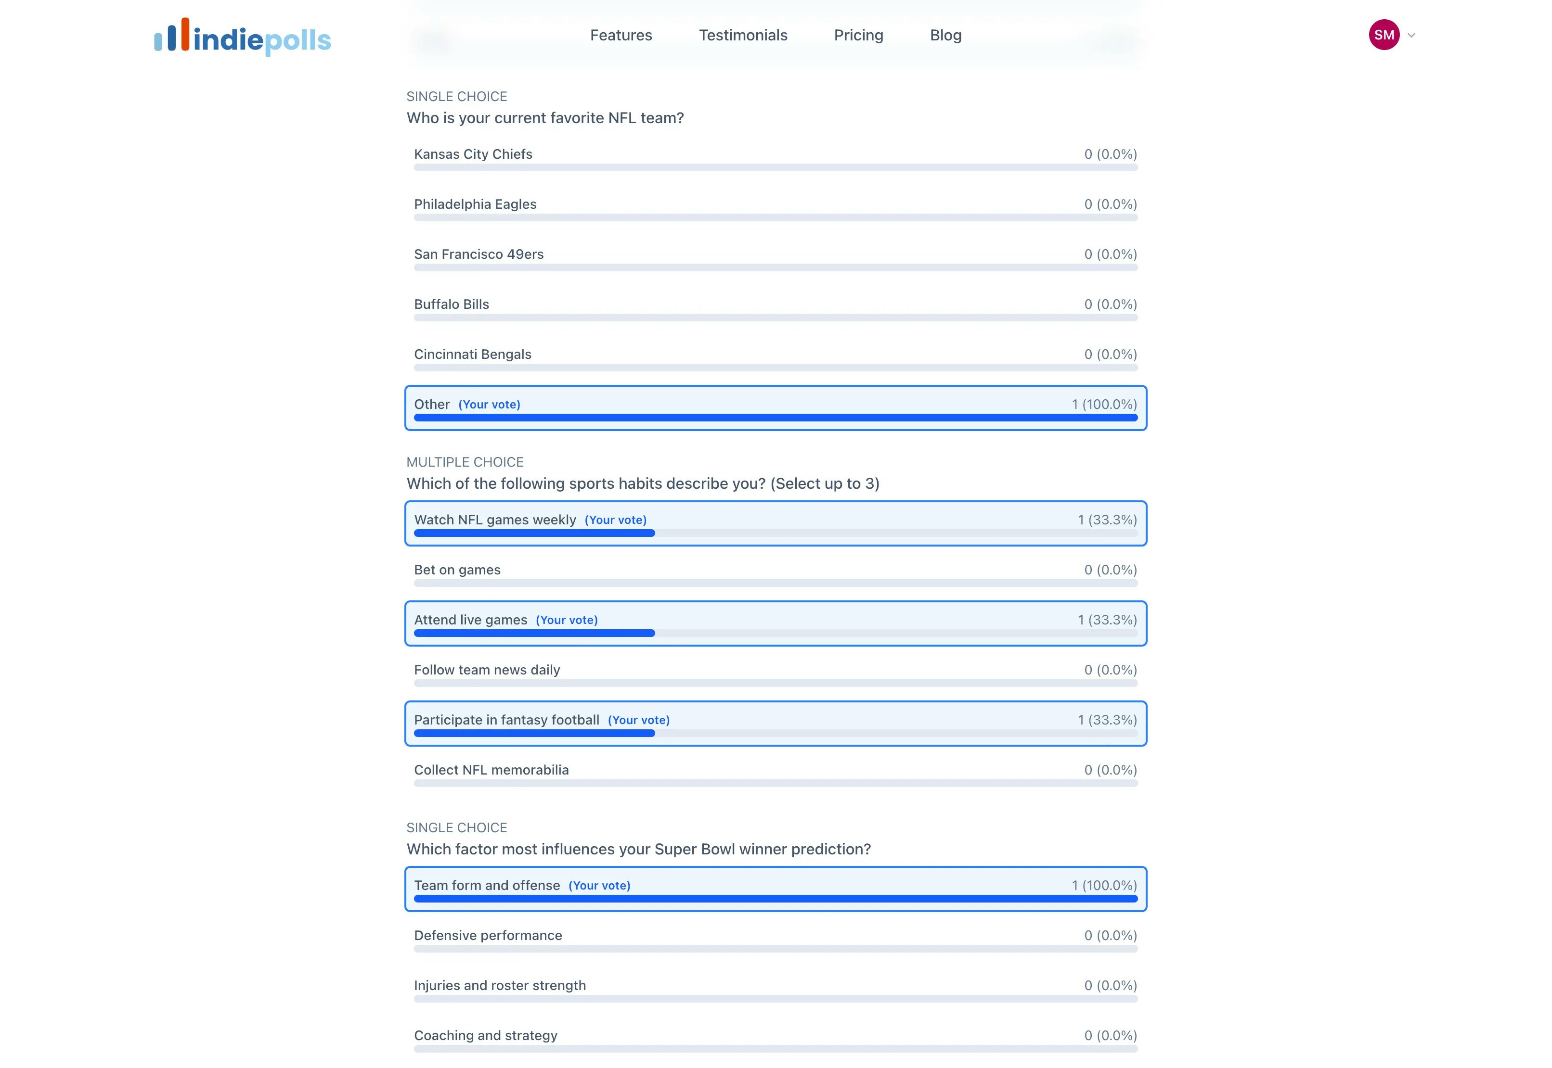Screen dimensions: 1552x1068
Task: Click the Other option's full progress bar
Action: (x=776, y=418)
